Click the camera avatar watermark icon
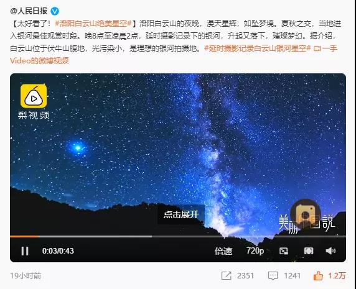 (306, 214)
